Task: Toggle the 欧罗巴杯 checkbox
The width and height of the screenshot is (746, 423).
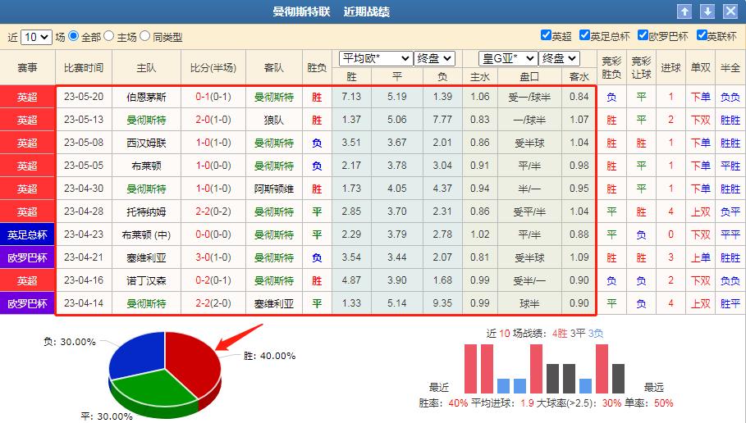Action: coord(643,35)
